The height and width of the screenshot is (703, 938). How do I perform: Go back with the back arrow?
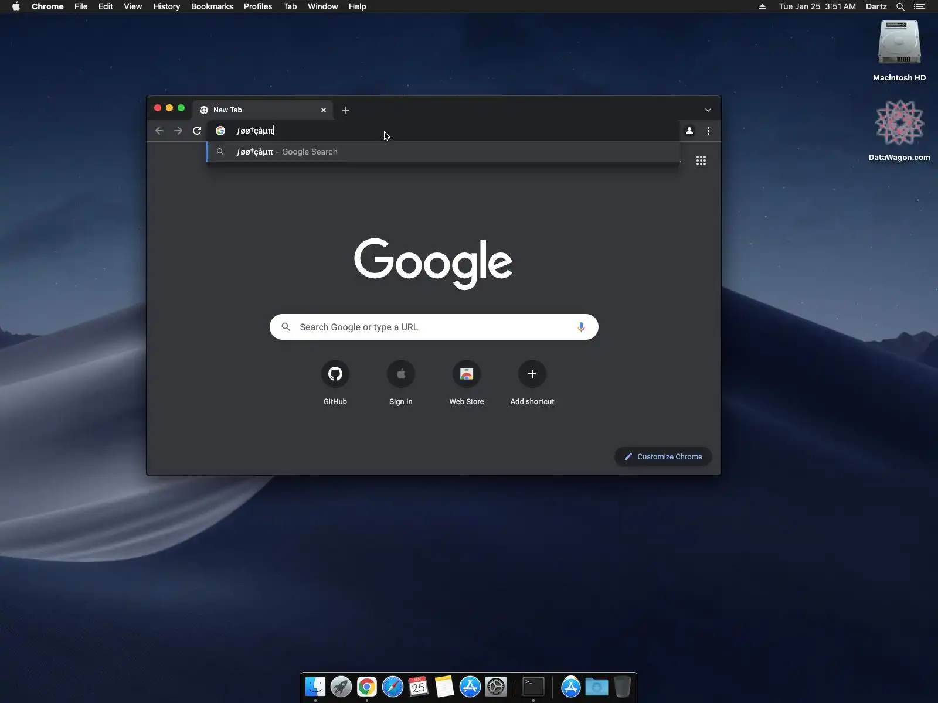159,131
